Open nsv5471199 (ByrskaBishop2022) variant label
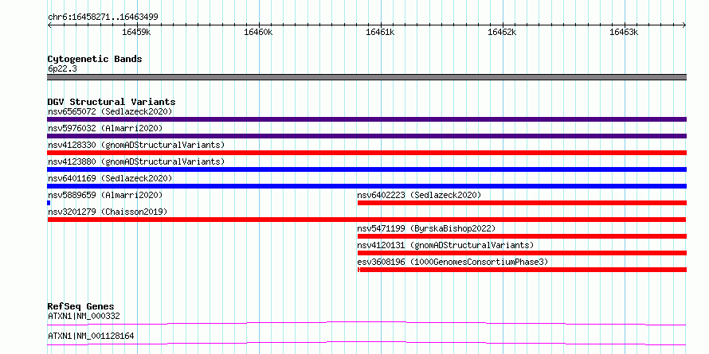The height and width of the screenshot is (354, 709). click(426, 228)
